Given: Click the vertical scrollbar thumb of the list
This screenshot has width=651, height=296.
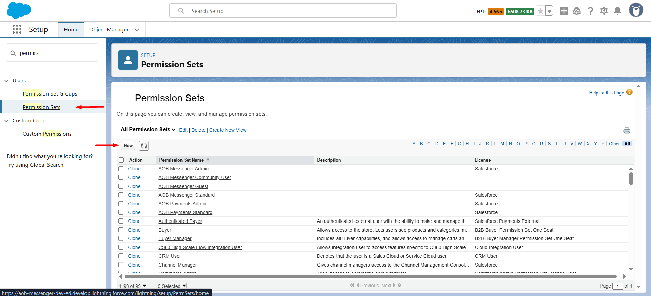Looking at the screenshot, I should point(631,178).
